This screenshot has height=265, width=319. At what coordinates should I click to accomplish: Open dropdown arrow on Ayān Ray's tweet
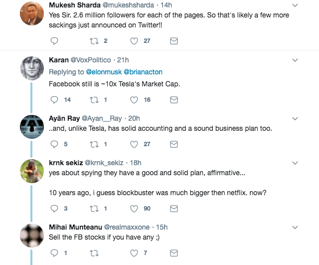295,118
